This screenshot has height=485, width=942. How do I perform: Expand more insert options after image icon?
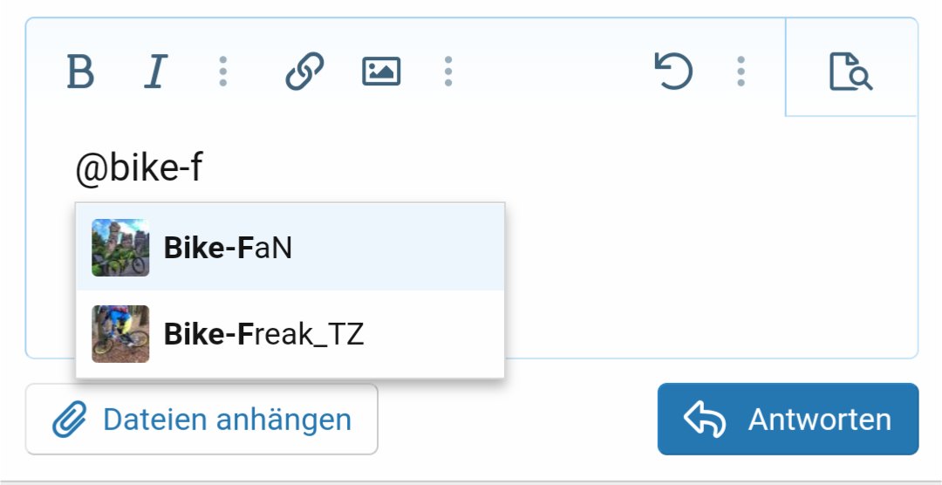tap(448, 72)
